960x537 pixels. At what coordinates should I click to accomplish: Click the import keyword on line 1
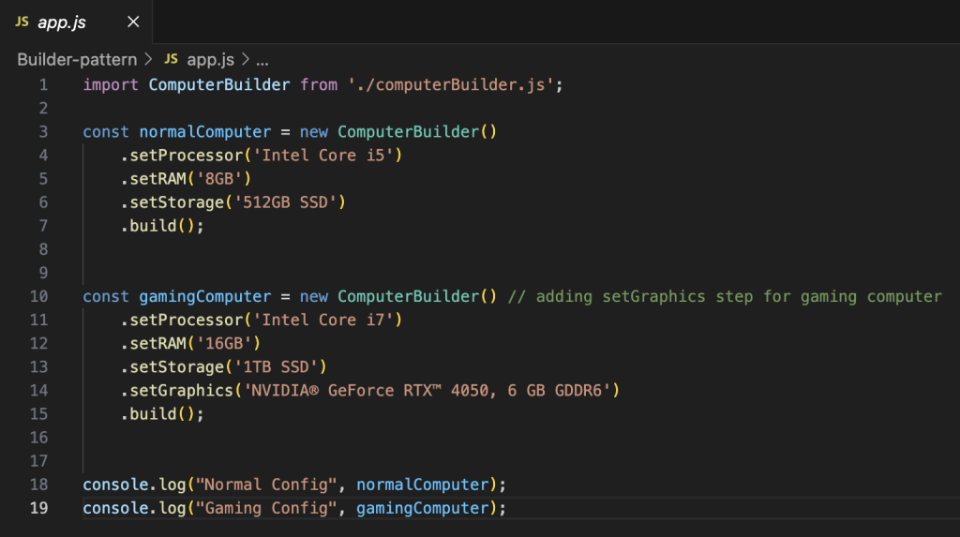(111, 84)
